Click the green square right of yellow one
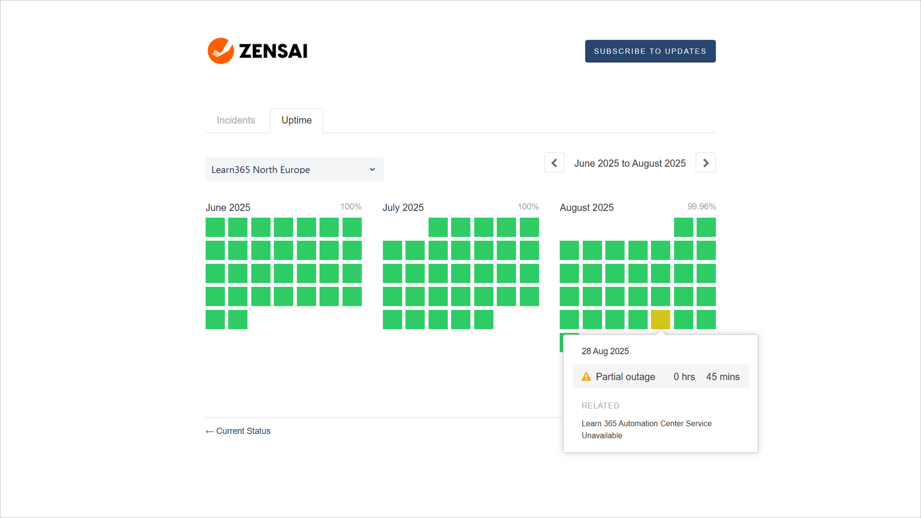 [x=683, y=320]
